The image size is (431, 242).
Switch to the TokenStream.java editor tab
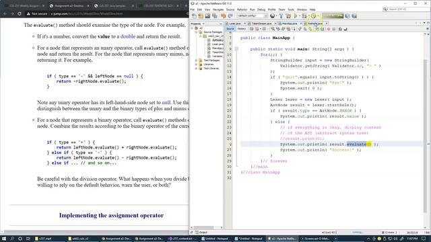(x=261, y=24)
